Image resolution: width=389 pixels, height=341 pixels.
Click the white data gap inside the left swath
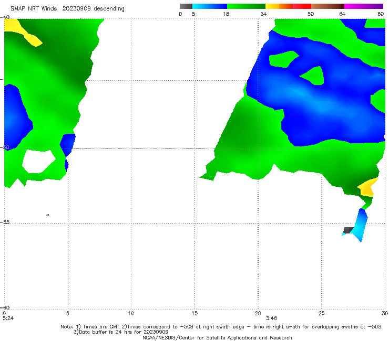pyautogui.click(x=38, y=162)
